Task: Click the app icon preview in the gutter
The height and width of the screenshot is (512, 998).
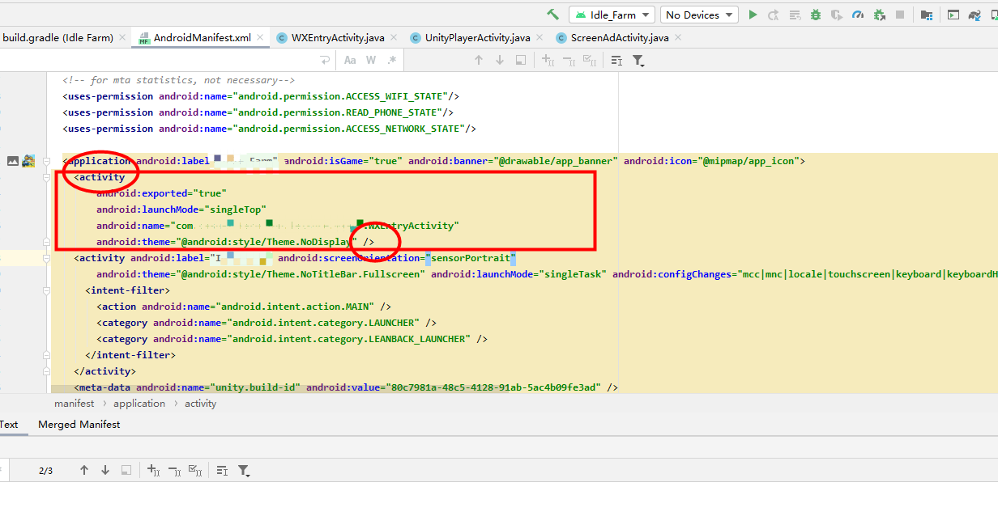Action: point(28,161)
